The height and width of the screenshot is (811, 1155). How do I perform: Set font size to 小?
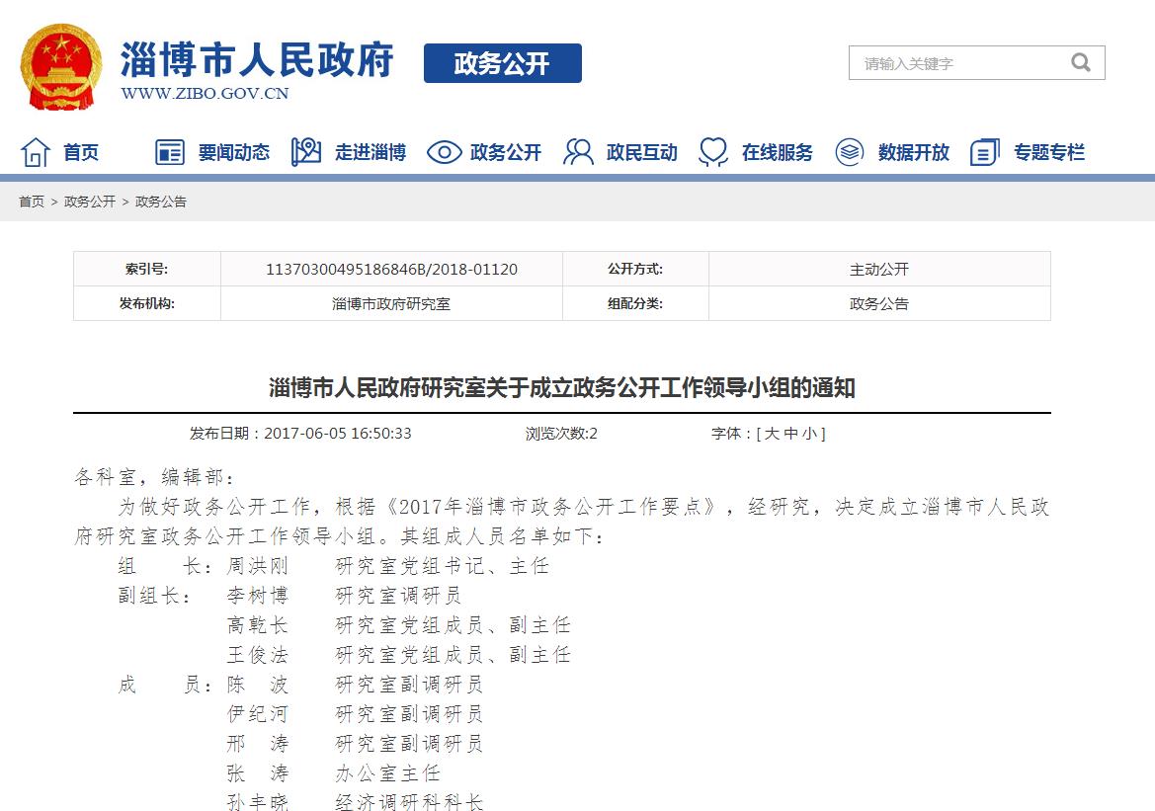tap(809, 434)
